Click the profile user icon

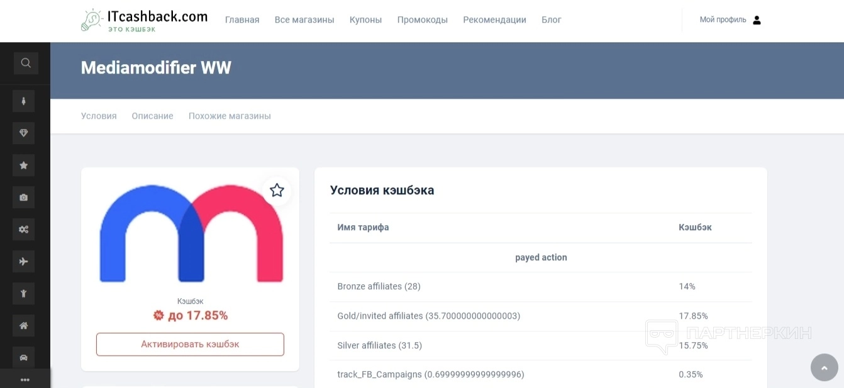pyautogui.click(x=757, y=20)
